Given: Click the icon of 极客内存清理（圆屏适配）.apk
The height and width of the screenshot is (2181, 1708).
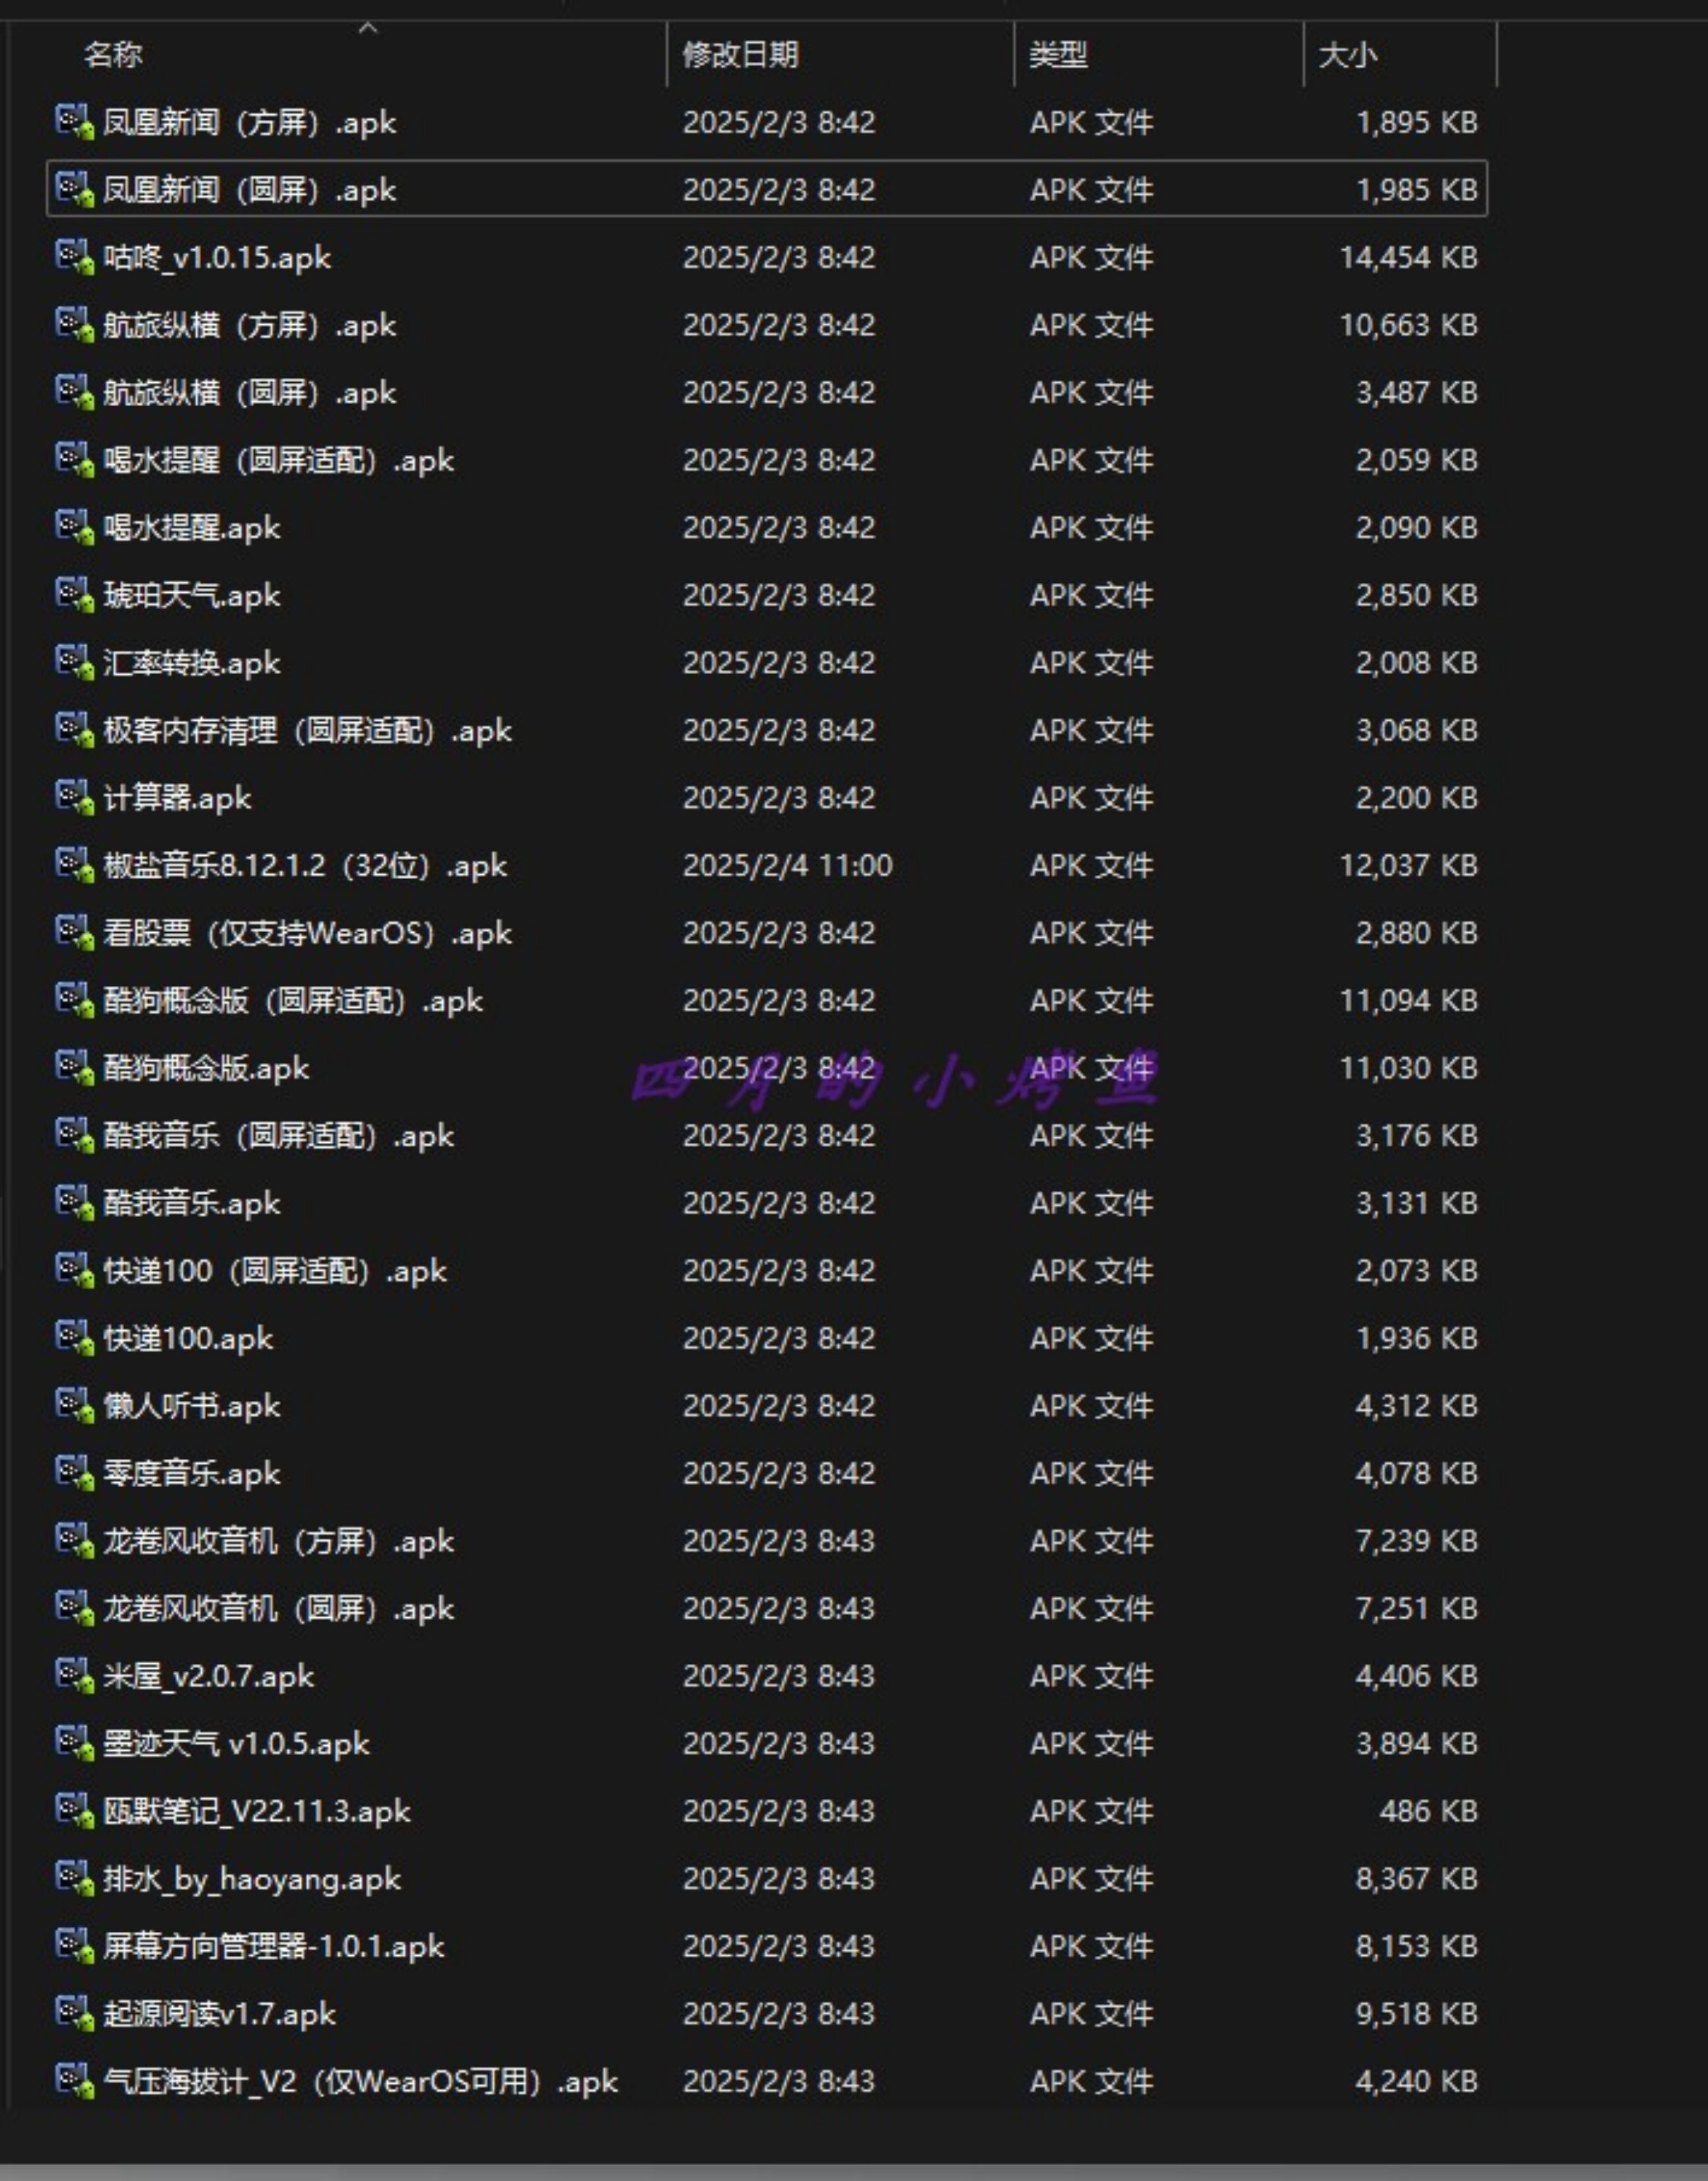Looking at the screenshot, I should pos(75,730).
